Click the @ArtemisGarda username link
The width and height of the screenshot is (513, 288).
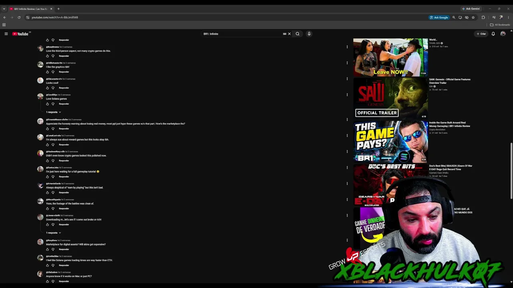[x=53, y=184]
